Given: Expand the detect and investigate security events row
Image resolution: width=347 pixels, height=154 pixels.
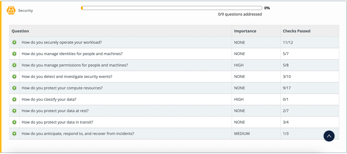Looking at the screenshot, I should (x=14, y=77).
